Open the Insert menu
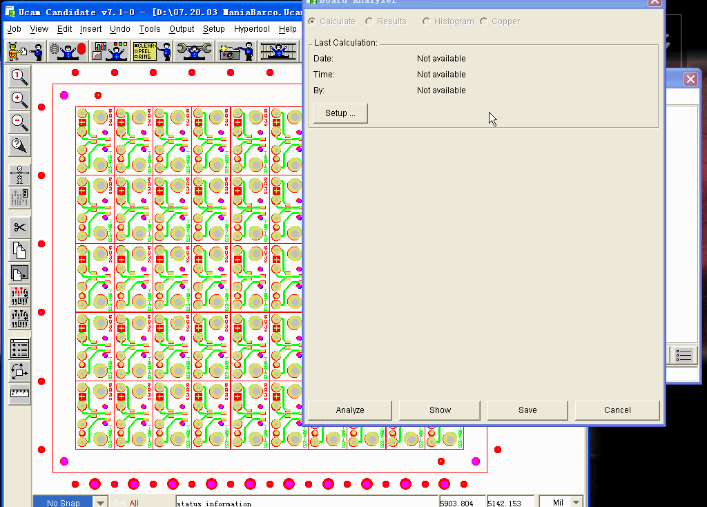The width and height of the screenshot is (707, 507). coord(90,29)
